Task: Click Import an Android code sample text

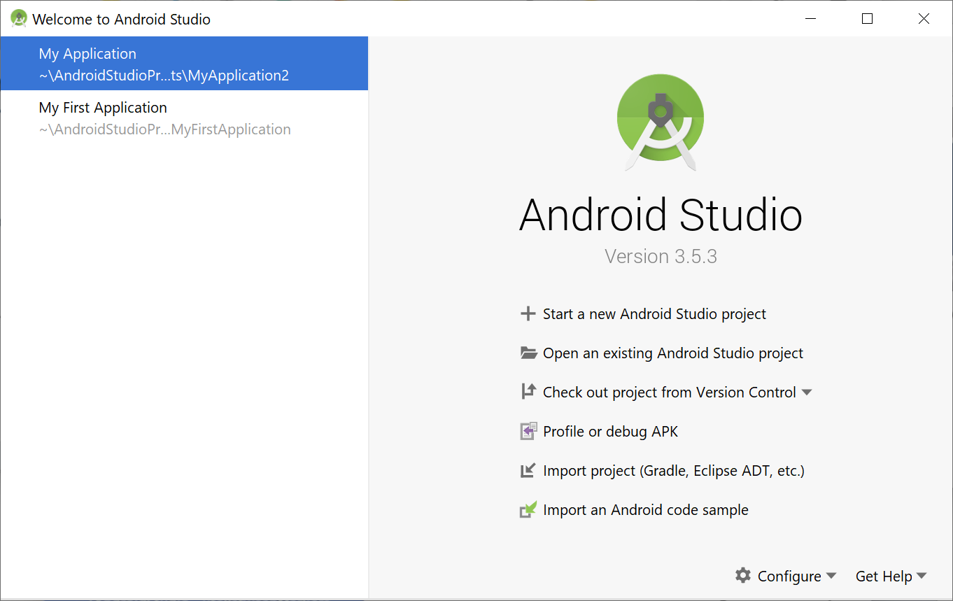Action: point(645,510)
